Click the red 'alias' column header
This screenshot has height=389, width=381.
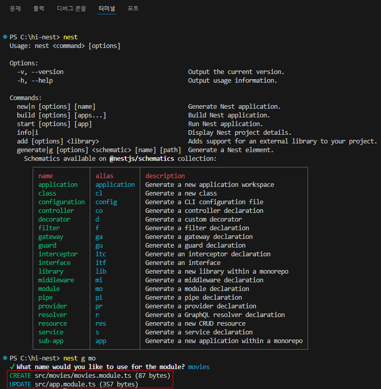(105, 176)
